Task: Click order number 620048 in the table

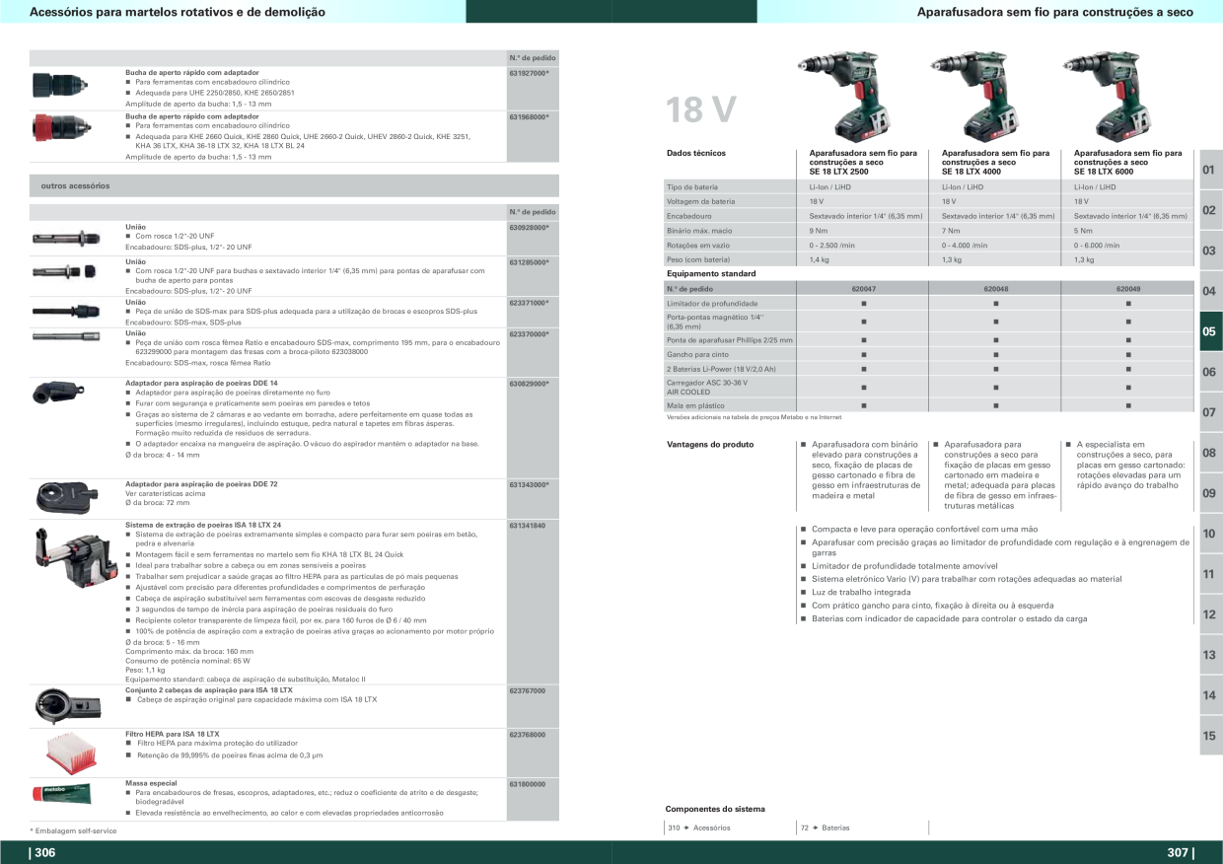Action: (x=995, y=289)
